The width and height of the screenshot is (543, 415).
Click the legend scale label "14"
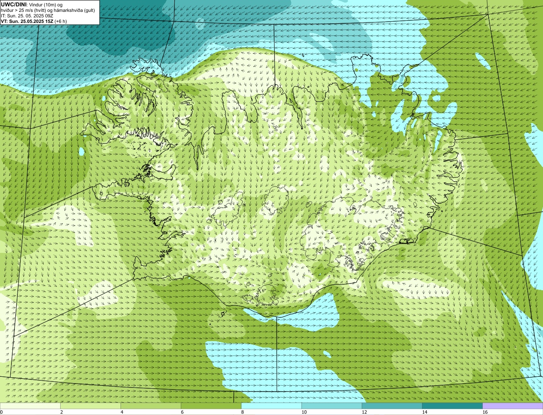(424, 412)
